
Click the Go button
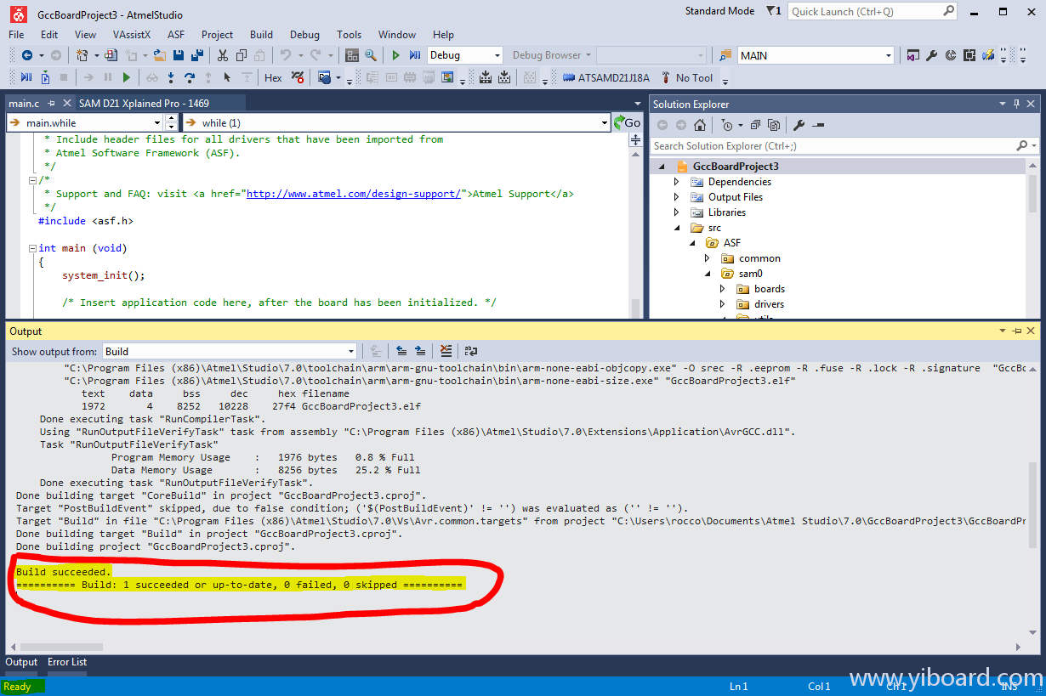tap(628, 122)
